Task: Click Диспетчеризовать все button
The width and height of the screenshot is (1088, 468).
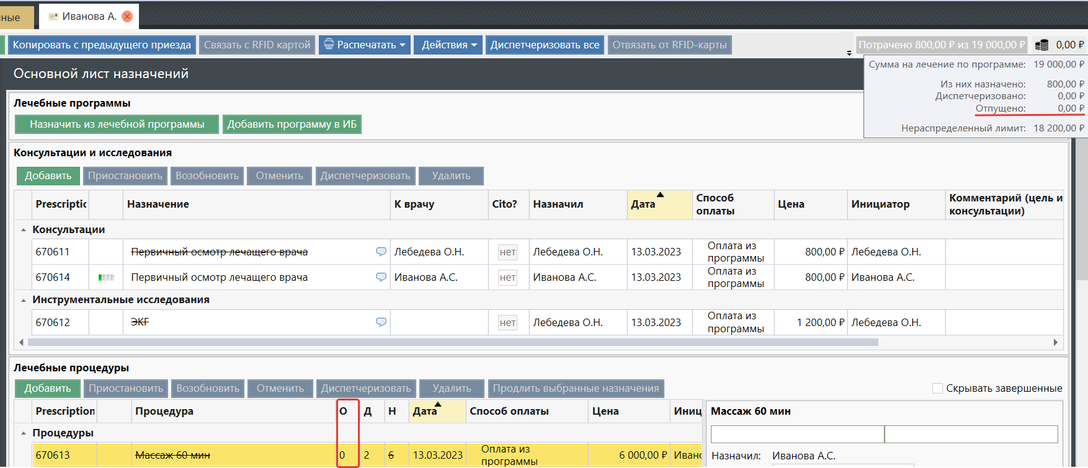Action: coord(544,45)
